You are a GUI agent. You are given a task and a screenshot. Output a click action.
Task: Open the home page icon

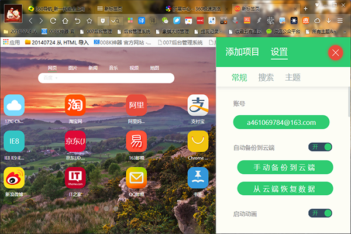pos(65,21)
